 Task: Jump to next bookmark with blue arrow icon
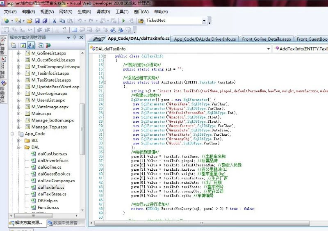tap(121, 30)
